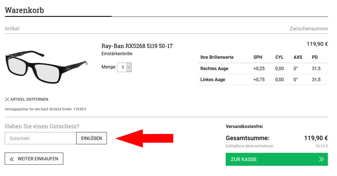Click the Haben Sie einen Gutschein? heading
Viewport: 337px width, 176px height.
coord(42,126)
